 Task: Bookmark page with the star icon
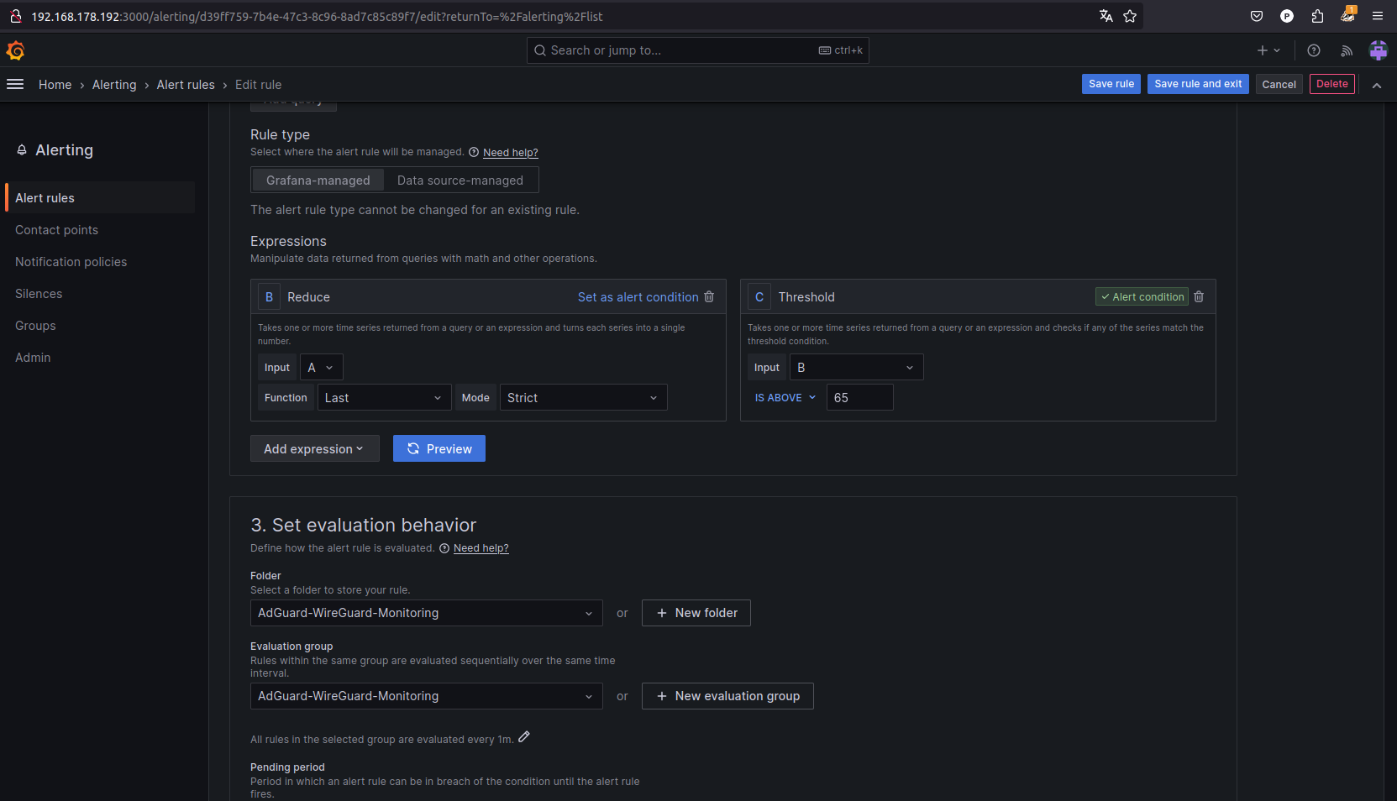1130,17
